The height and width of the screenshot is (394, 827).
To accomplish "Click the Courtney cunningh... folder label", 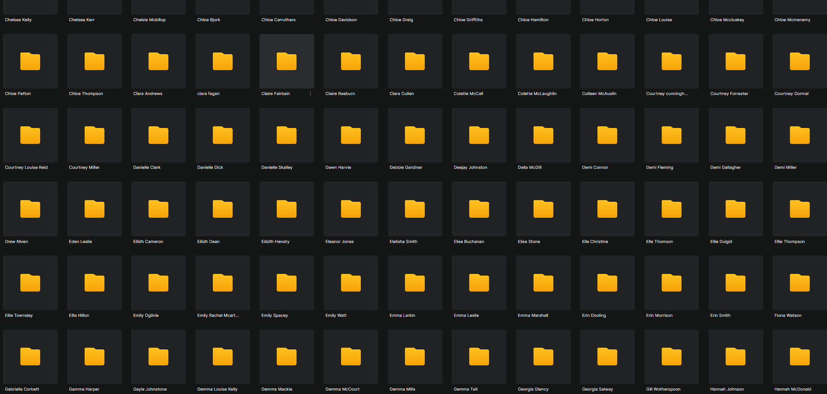I will tap(667, 93).
